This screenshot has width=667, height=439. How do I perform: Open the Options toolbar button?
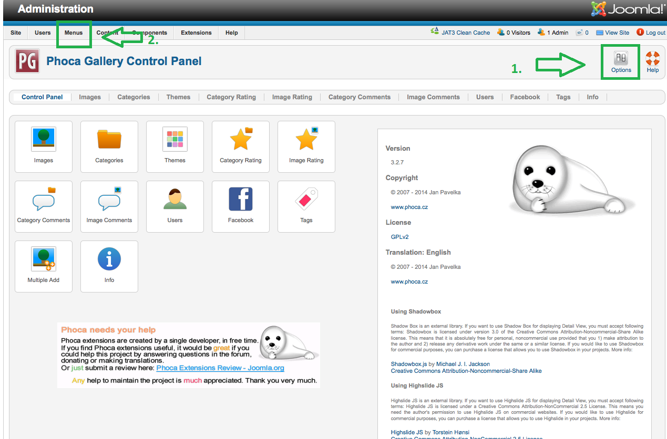click(x=621, y=62)
